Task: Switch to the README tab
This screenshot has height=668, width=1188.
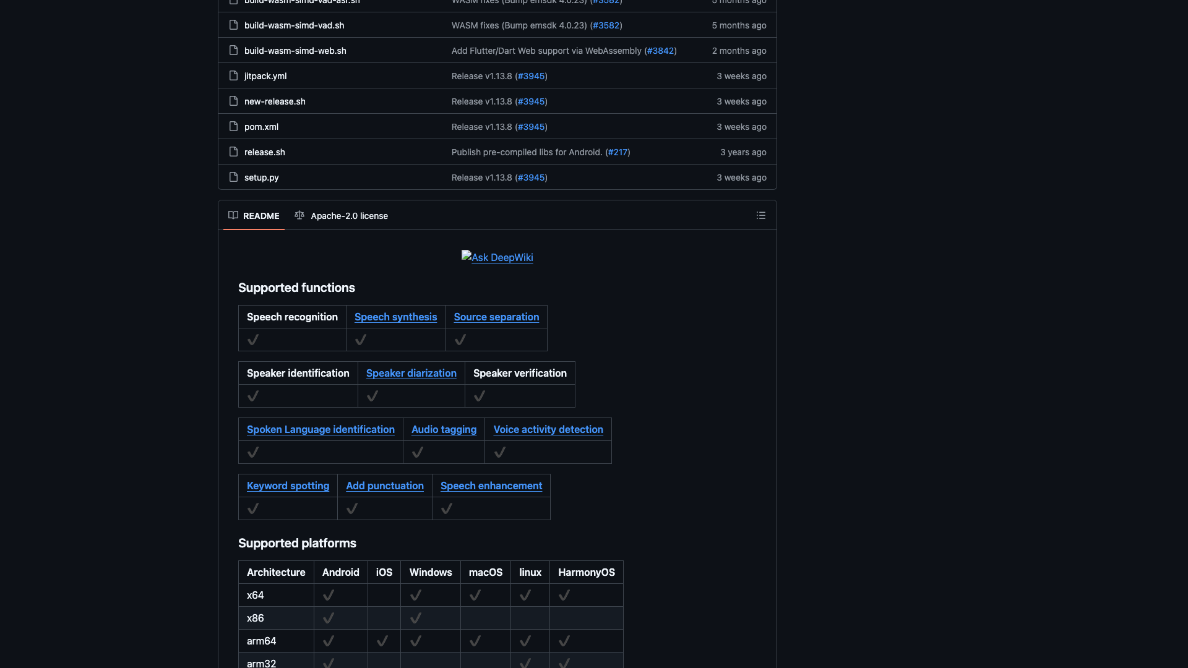Action: (254, 216)
